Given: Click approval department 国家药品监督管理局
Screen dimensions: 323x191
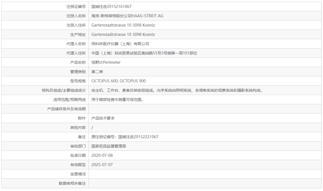Looking at the screenshot, I should tap(110, 146).
